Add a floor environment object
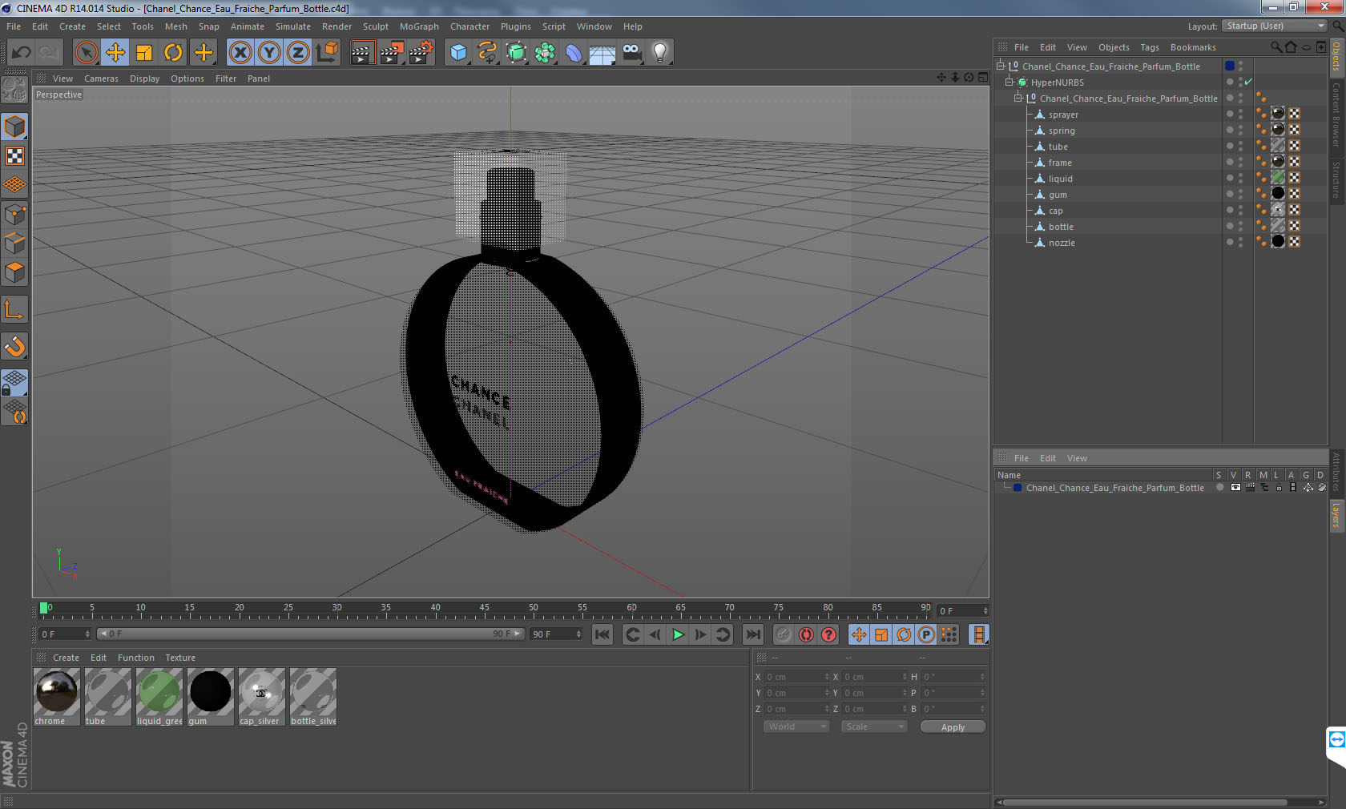The image size is (1346, 809). (602, 53)
